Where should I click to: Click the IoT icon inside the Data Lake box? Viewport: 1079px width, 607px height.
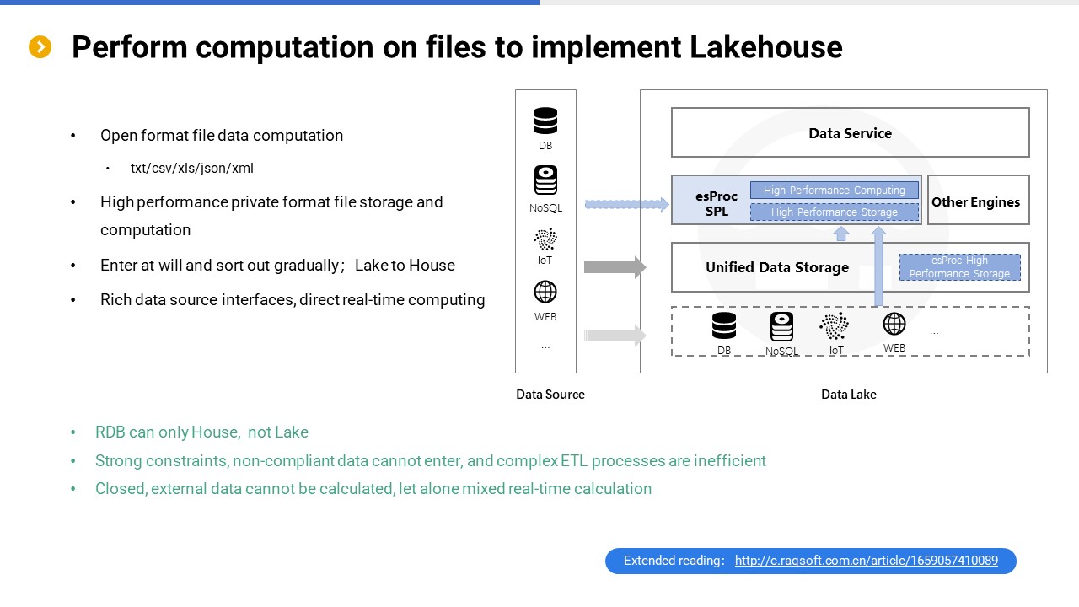pyautogui.click(x=835, y=325)
